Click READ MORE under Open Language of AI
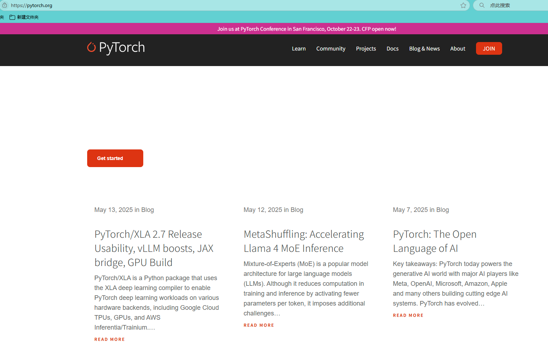Viewport: 548px width, 343px height. click(408, 315)
